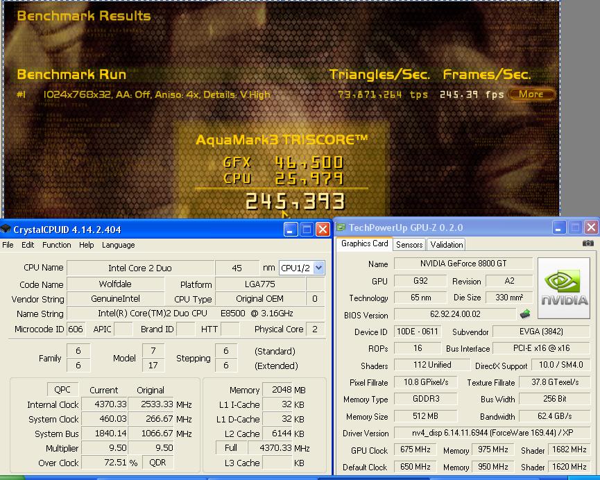600x480 pixels.
Task: Click the Internal Clock current value 4370.33
Action: pyautogui.click(x=104, y=404)
